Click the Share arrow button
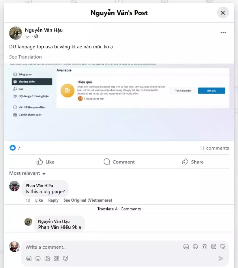This screenshot has width=238, height=268. coord(193,162)
